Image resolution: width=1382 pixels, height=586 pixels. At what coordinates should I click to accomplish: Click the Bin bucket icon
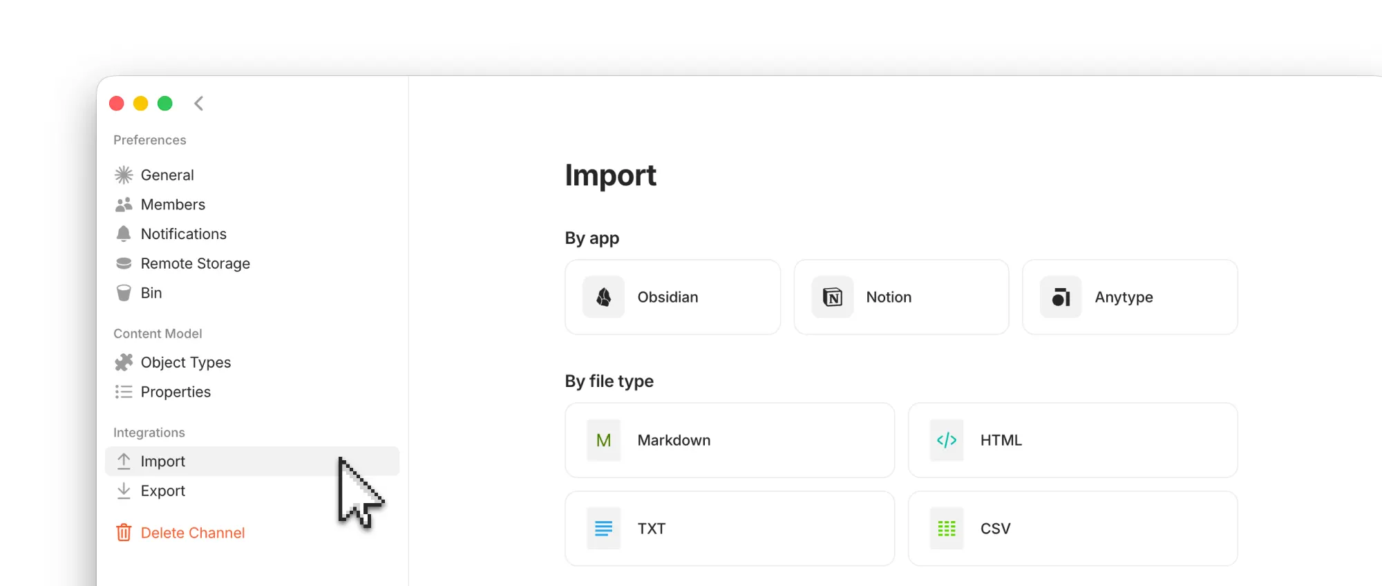coord(124,293)
